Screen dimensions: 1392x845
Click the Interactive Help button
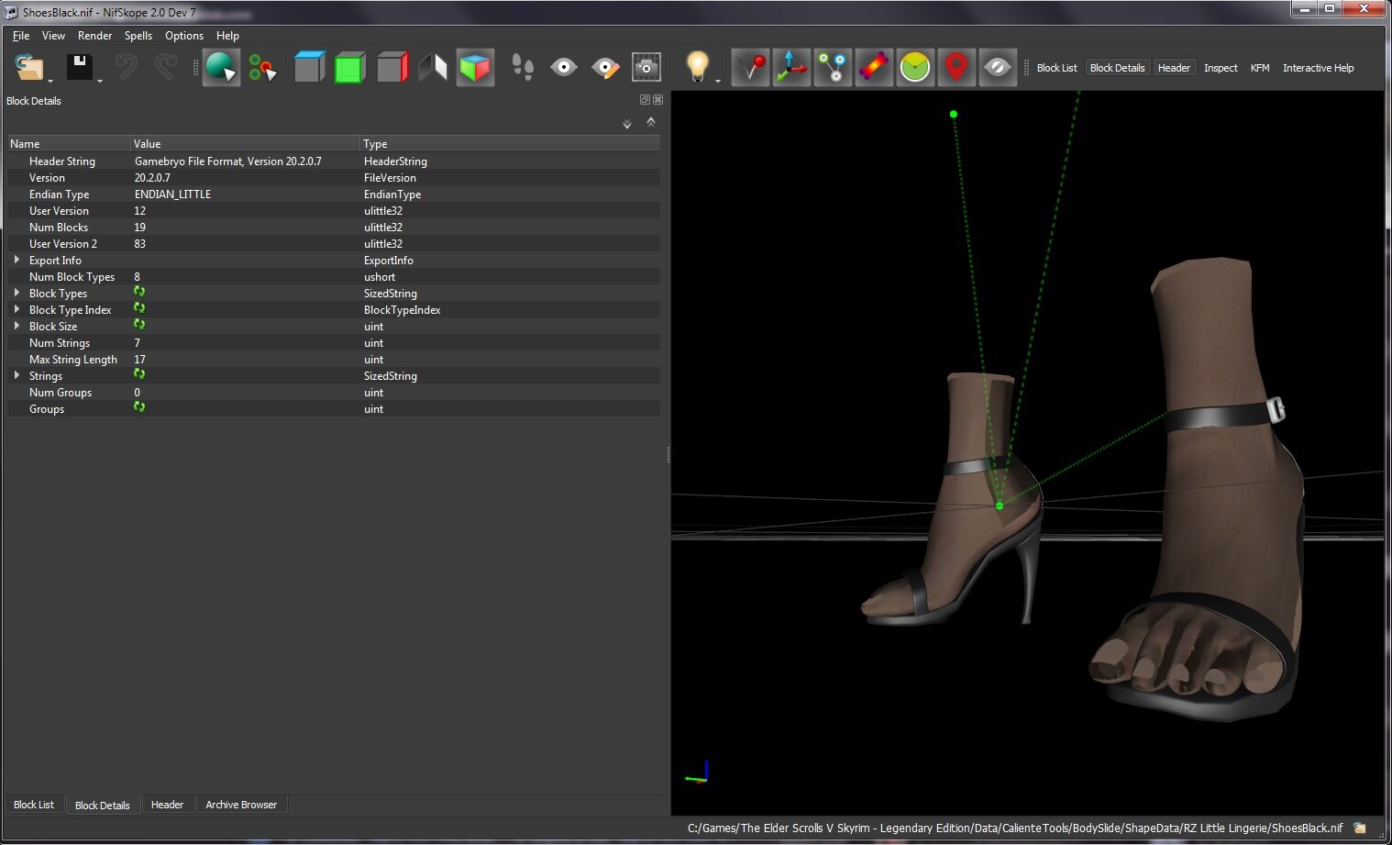click(x=1318, y=68)
